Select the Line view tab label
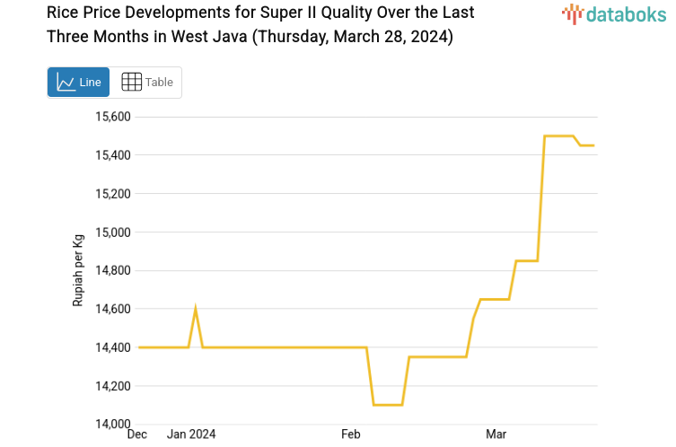The width and height of the screenshot is (676, 447). [90, 83]
